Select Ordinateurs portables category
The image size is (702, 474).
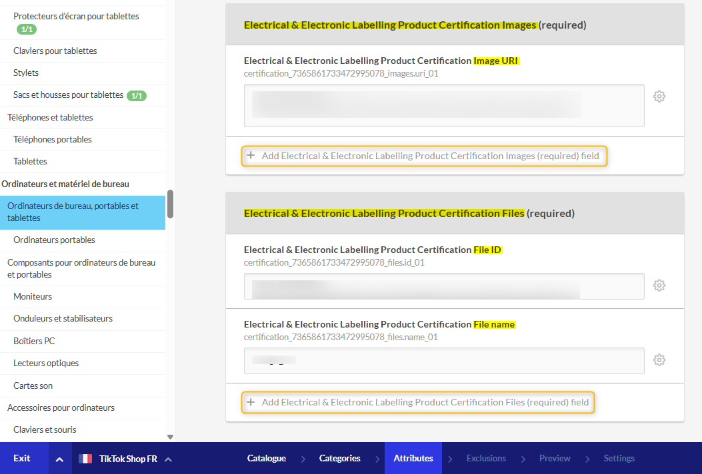click(x=54, y=240)
